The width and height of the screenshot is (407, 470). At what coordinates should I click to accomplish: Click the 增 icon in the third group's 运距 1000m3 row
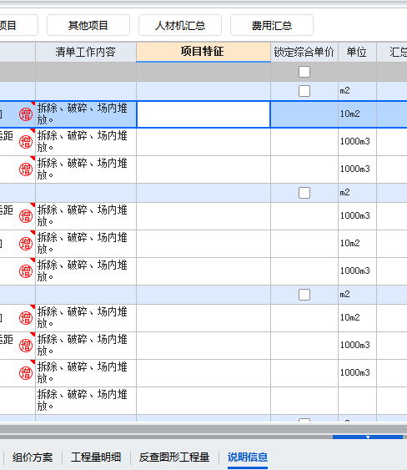click(26, 346)
